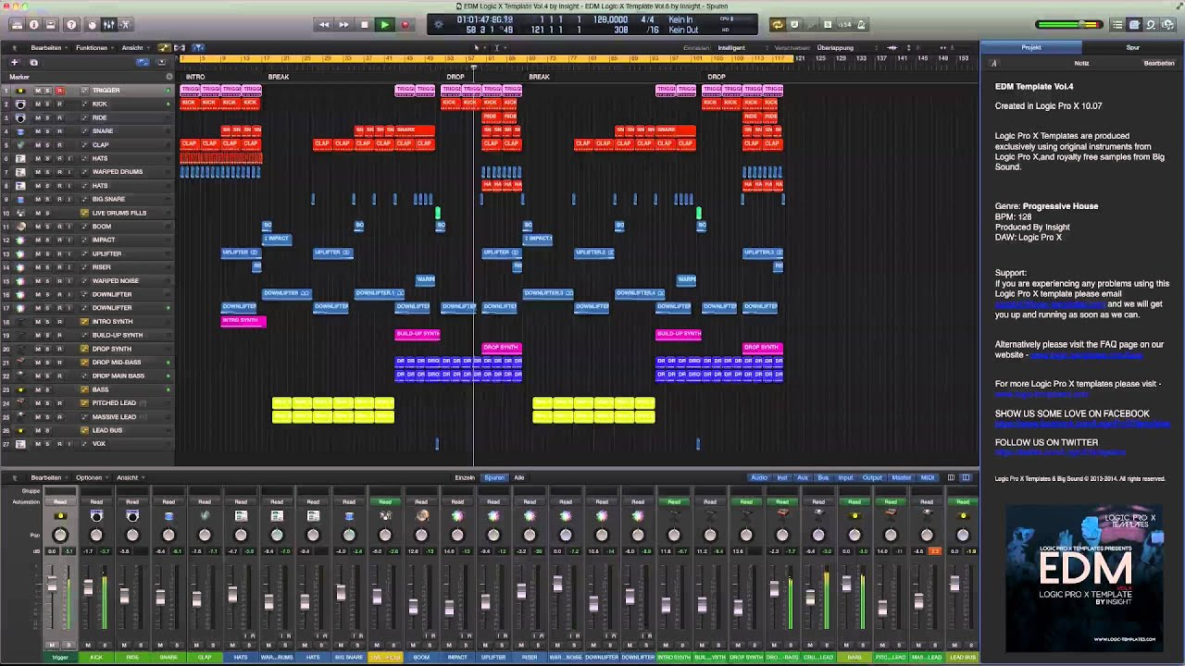The width and height of the screenshot is (1185, 666).
Task: Select the Einzeln mixer view
Action: (465, 477)
